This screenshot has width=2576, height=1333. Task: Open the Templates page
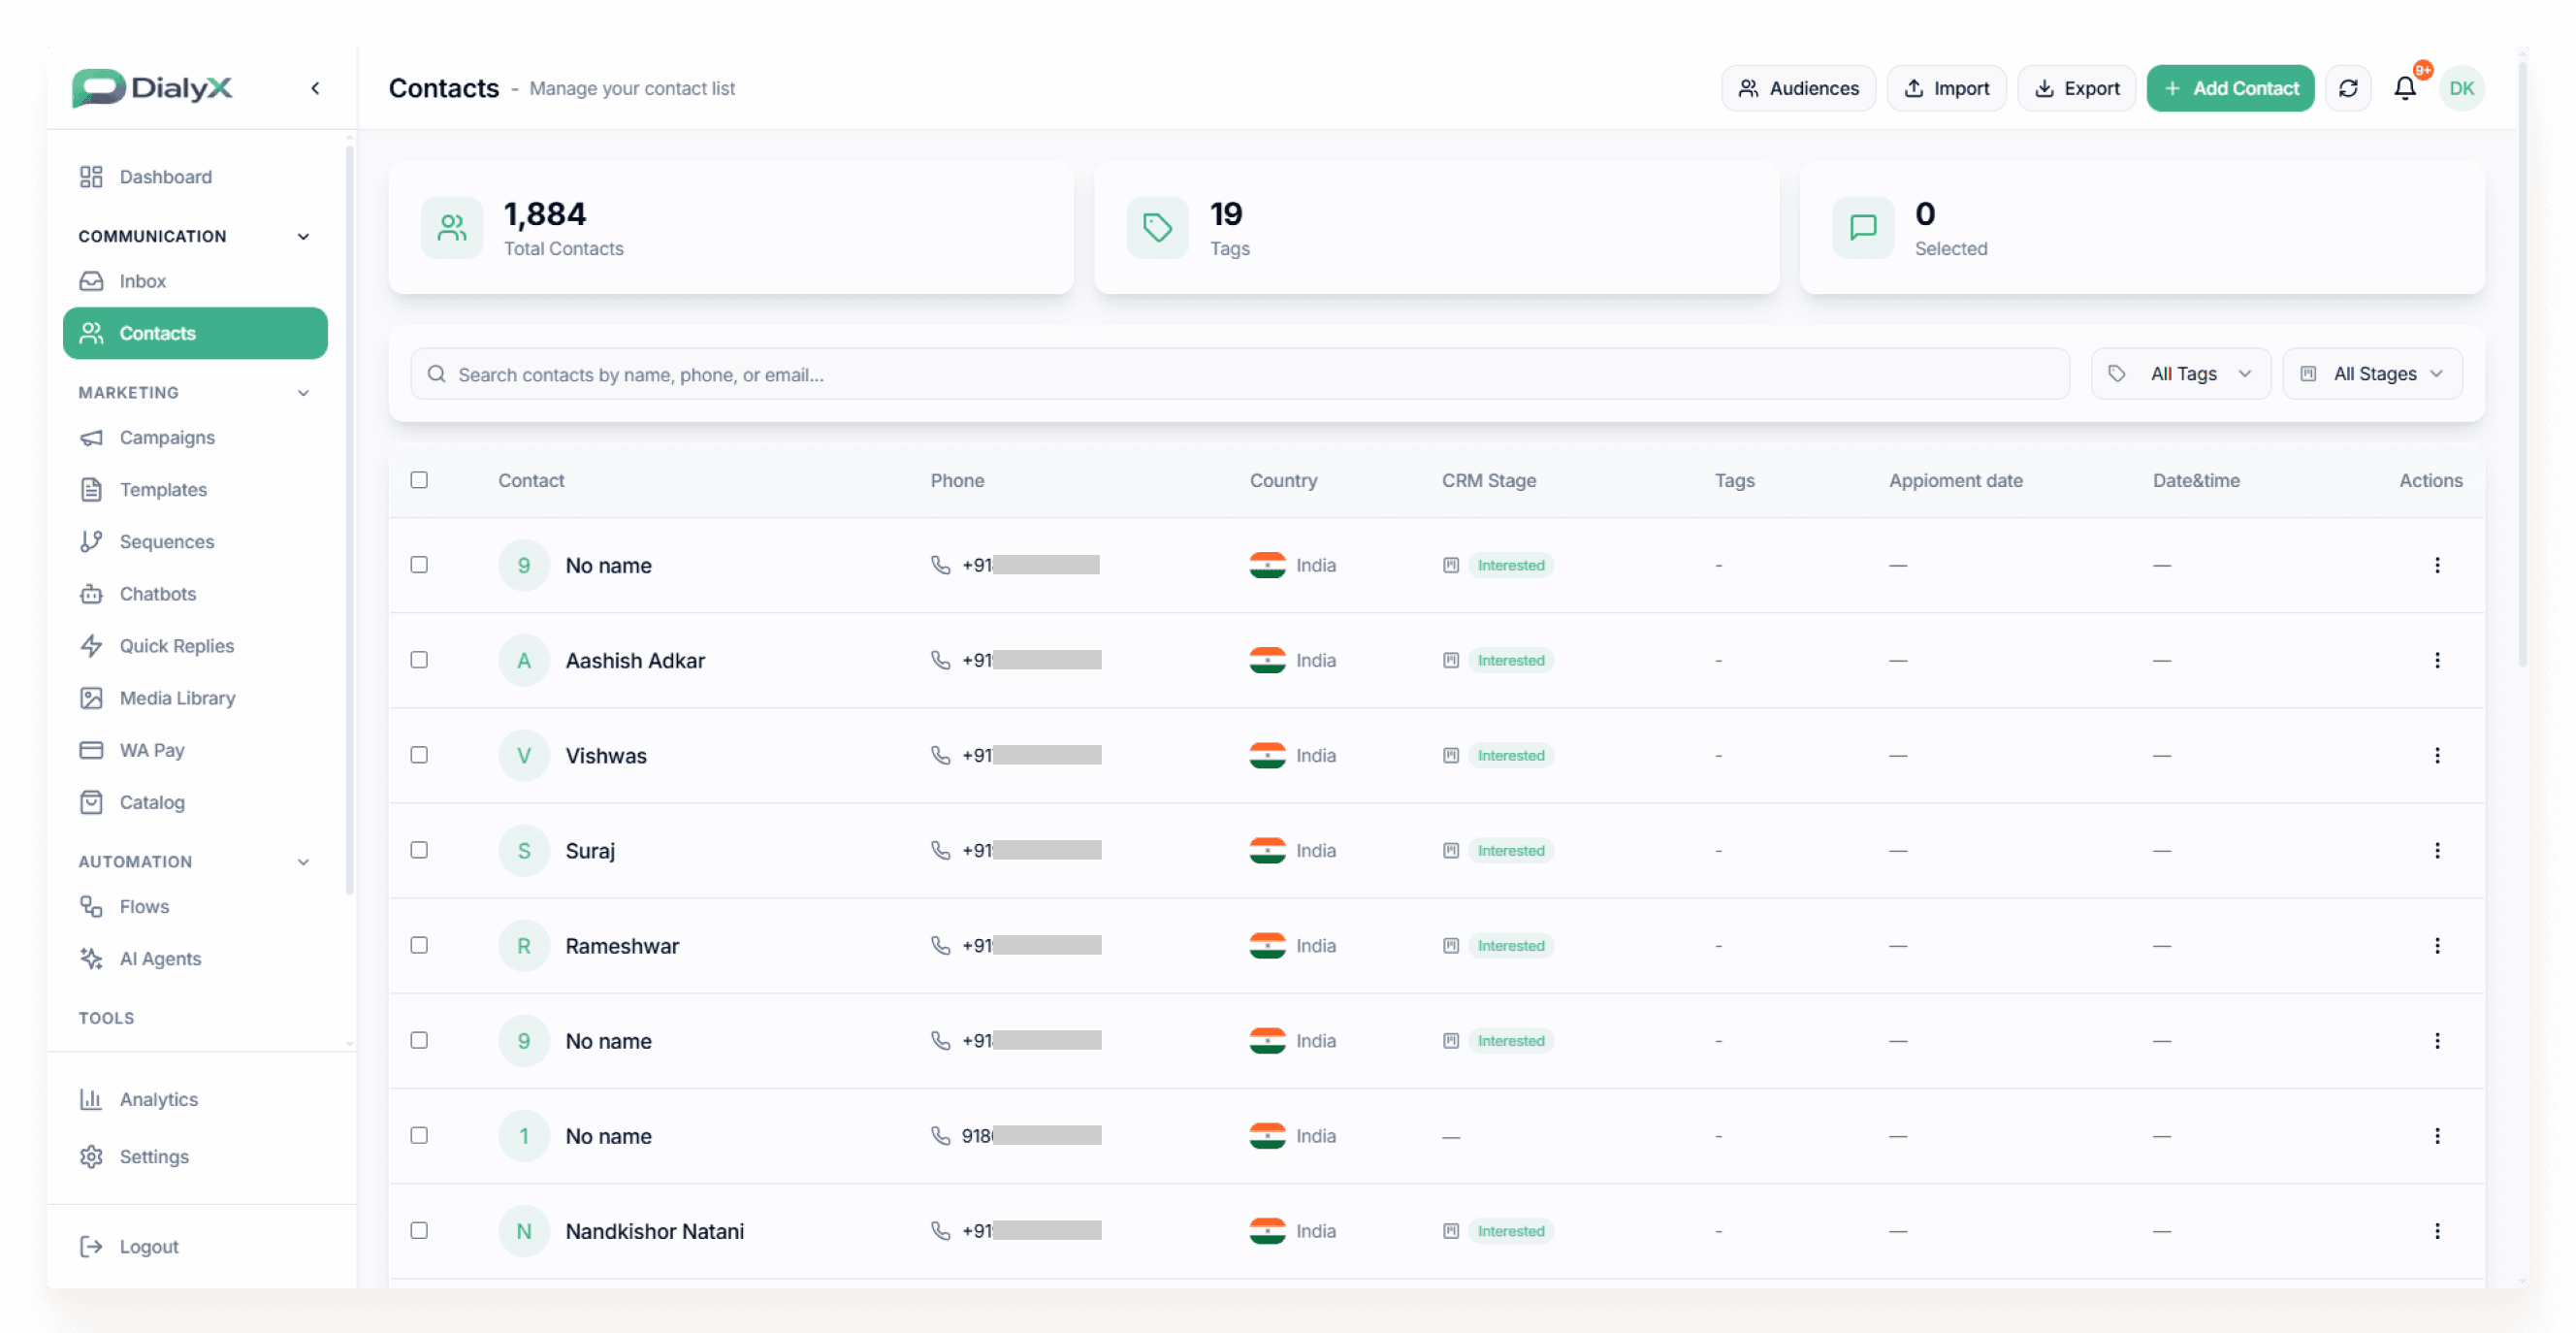(x=195, y=490)
